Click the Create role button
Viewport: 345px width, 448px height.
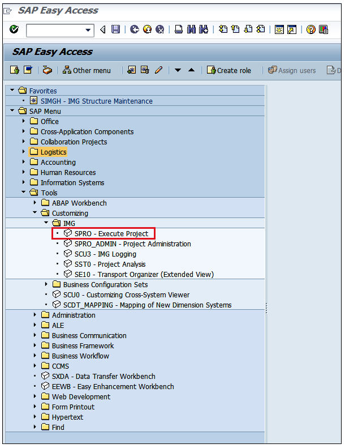(x=228, y=70)
